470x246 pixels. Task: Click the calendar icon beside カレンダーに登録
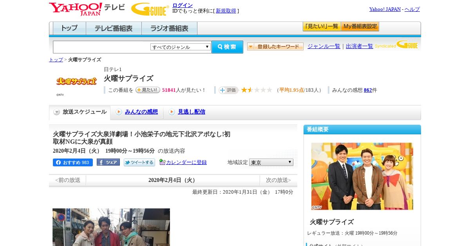pos(162,162)
